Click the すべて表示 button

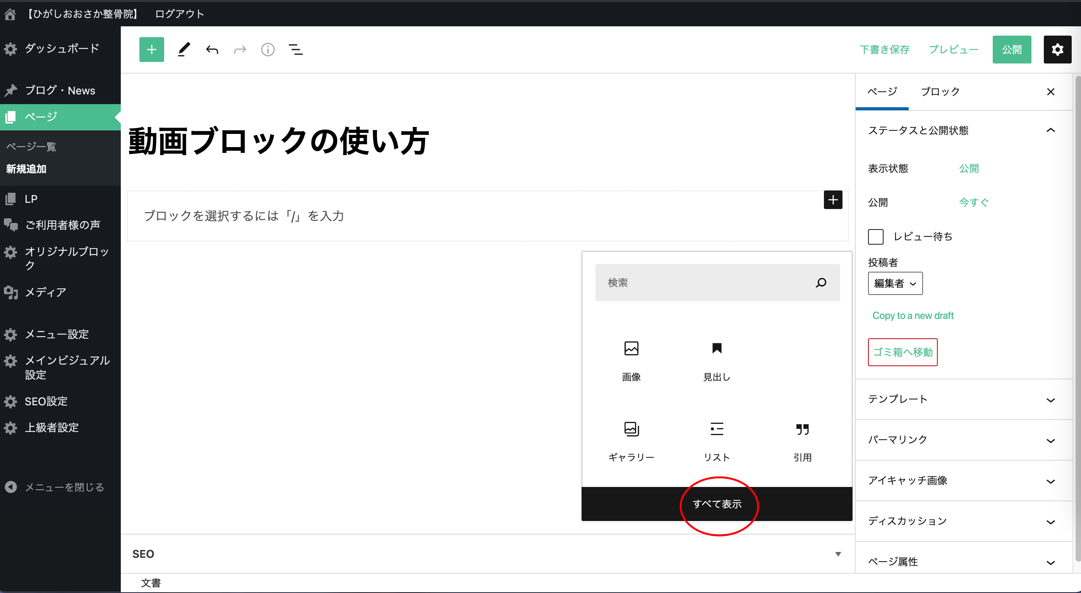click(x=717, y=504)
